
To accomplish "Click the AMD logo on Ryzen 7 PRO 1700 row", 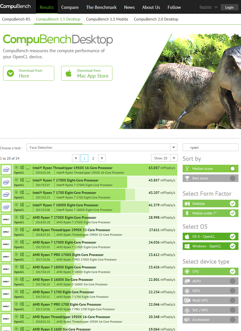I will pos(6,306).
